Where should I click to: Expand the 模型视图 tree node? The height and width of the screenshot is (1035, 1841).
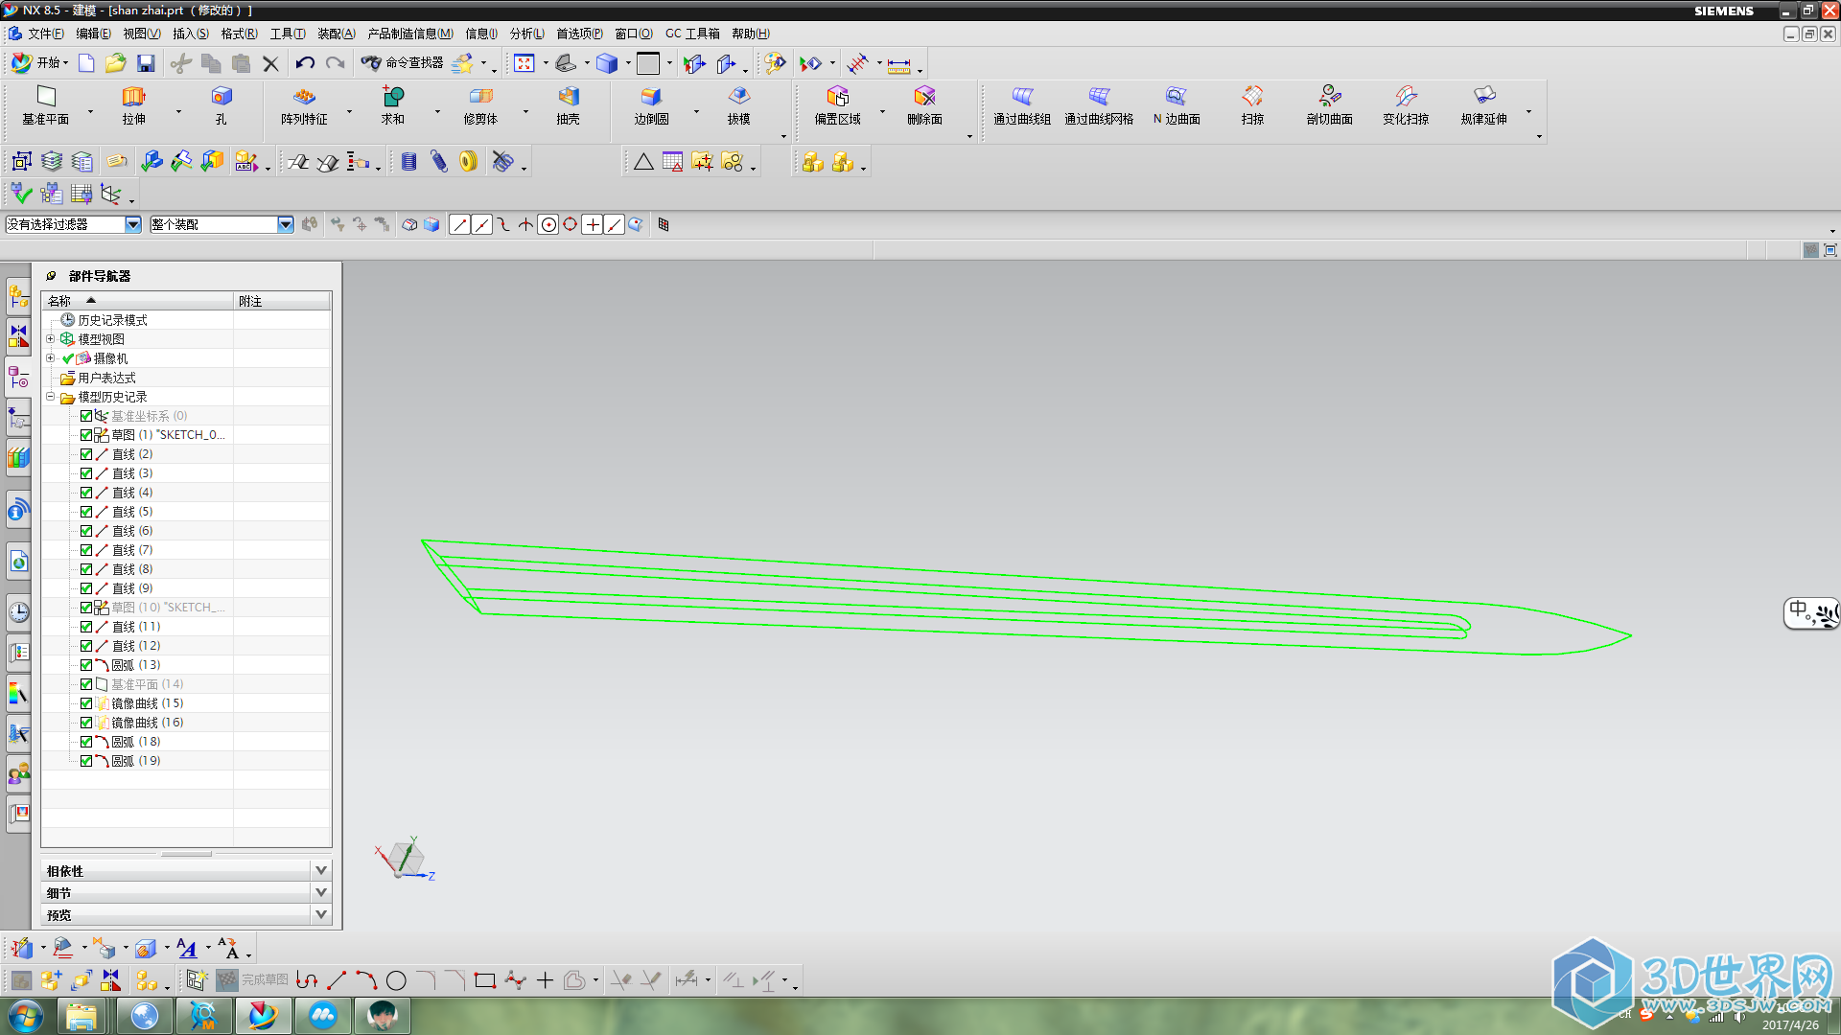[x=51, y=338]
